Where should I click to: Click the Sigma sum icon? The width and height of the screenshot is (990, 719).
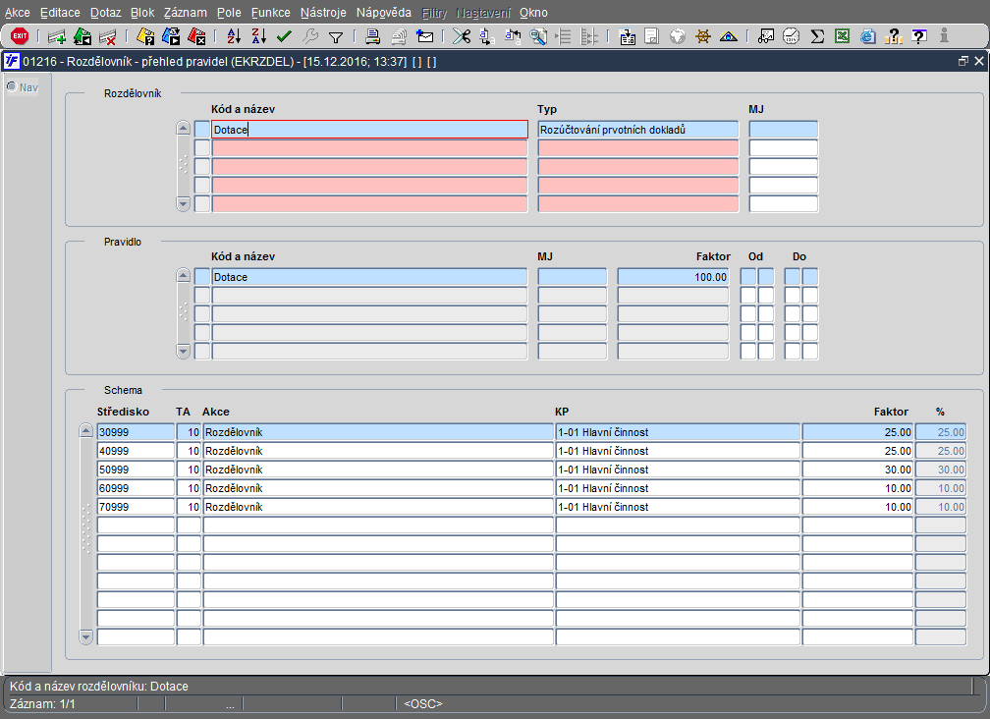pyautogui.click(x=817, y=36)
